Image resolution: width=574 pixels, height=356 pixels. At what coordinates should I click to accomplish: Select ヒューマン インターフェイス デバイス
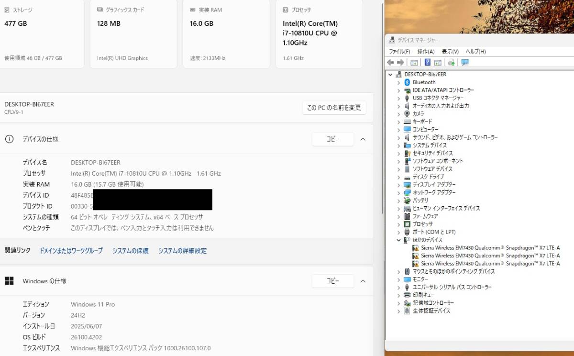point(446,209)
